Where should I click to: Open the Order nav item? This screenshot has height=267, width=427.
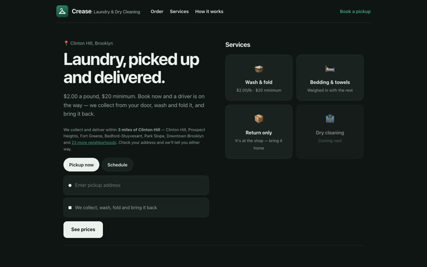point(157,11)
